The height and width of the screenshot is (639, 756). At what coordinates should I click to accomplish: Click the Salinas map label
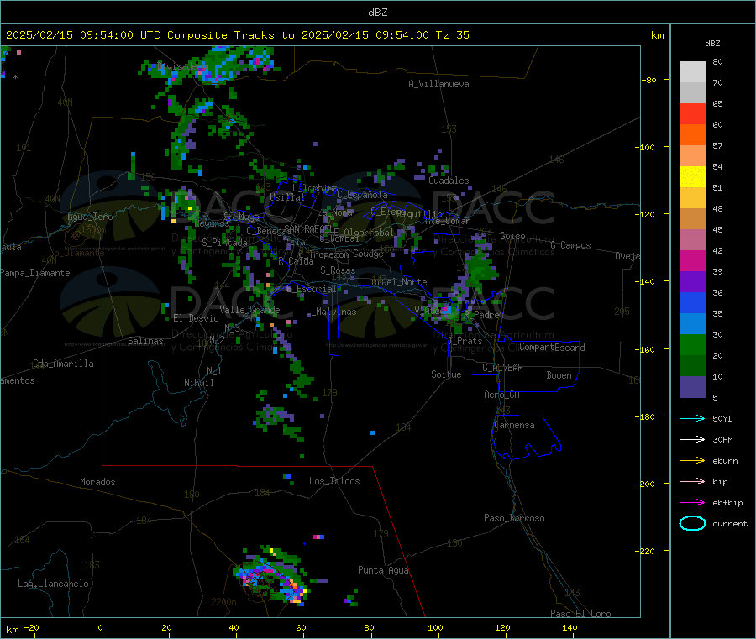point(145,341)
